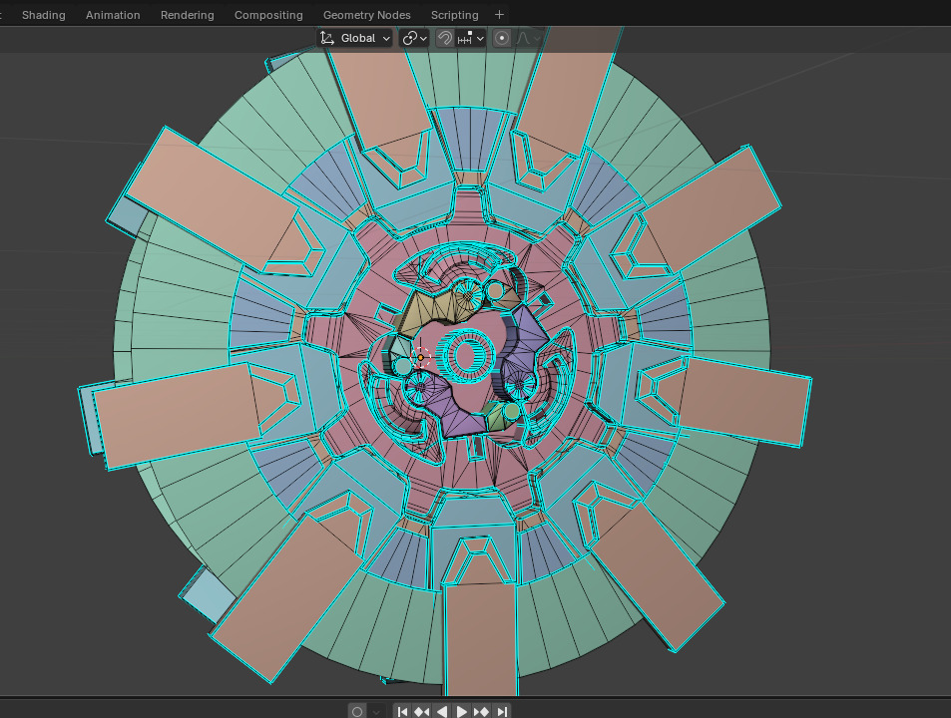Jump to the end frame
Viewport: 951px width, 718px height.
coord(502,711)
